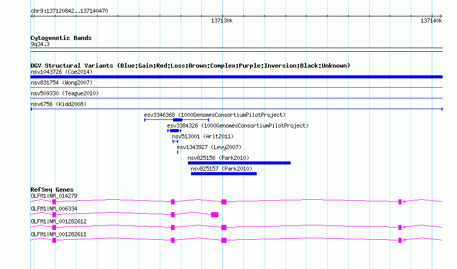Select the wide last exon of NM_006334
The height and width of the screenshot is (269, 457).
[x=215, y=215]
